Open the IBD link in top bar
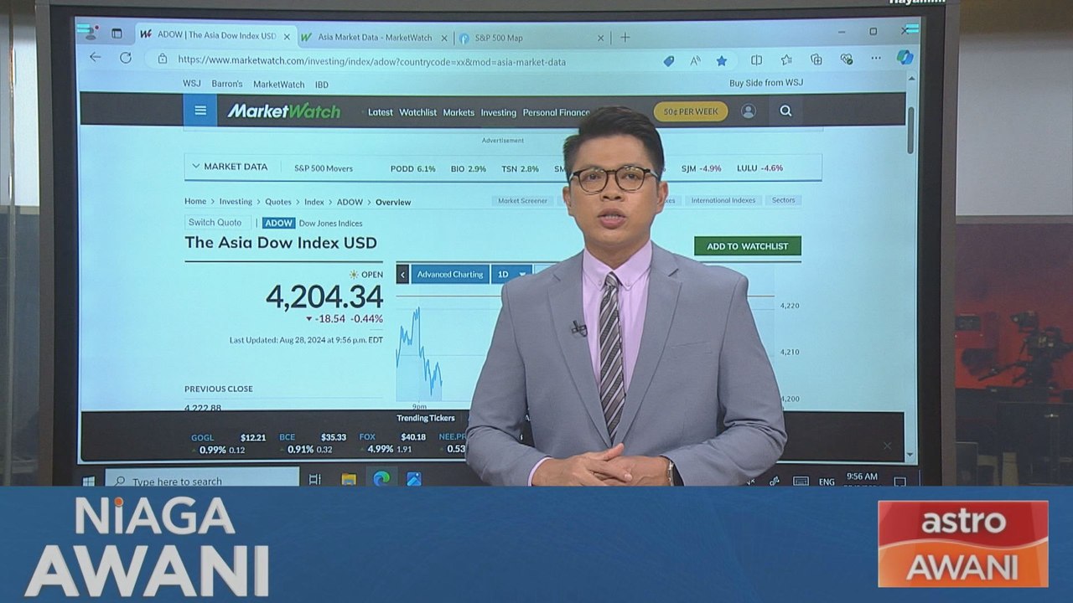 (321, 85)
